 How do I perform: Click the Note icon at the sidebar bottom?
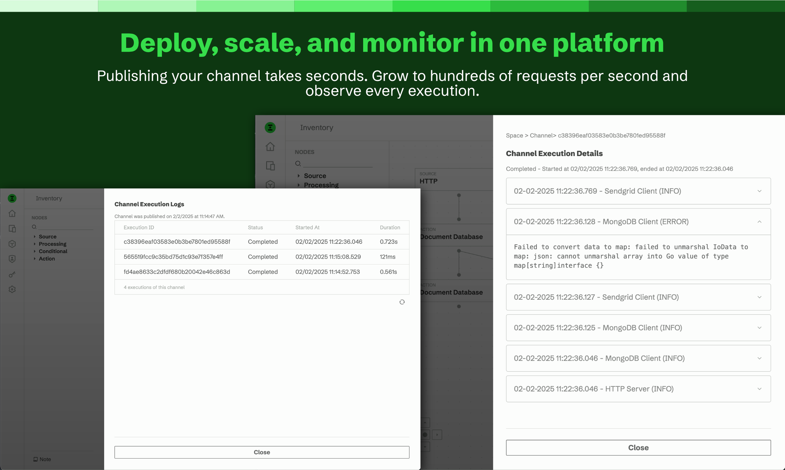[x=36, y=459]
